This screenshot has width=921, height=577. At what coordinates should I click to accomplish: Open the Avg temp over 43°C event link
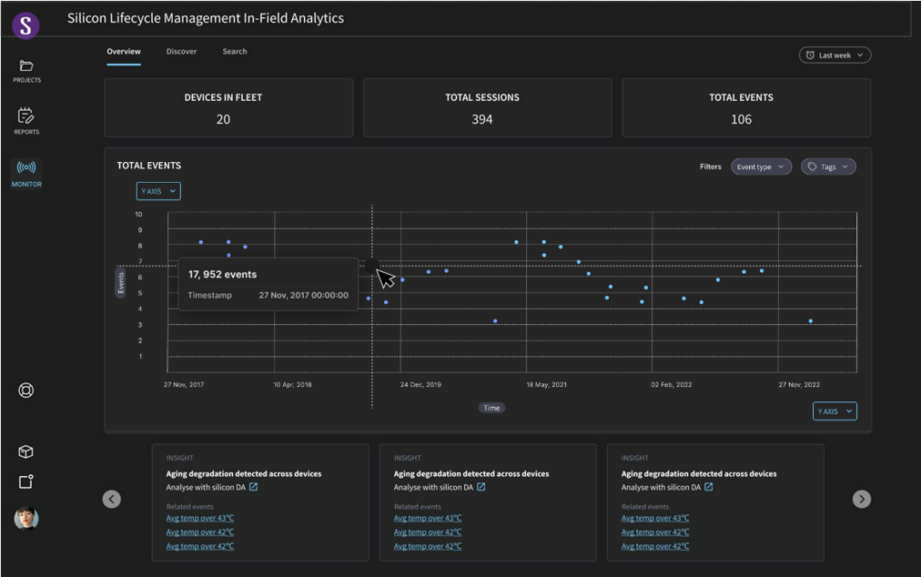pyautogui.click(x=199, y=518)
